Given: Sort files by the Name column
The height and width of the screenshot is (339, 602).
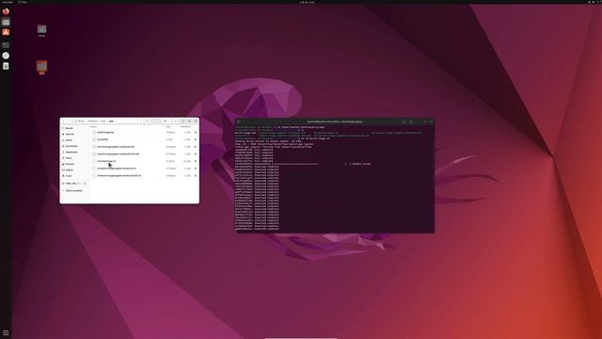Looking at the screenshot, I should [94, 126].
